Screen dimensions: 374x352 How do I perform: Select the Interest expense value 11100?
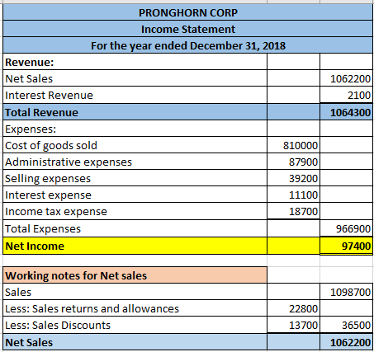click(x=293, y=195)
